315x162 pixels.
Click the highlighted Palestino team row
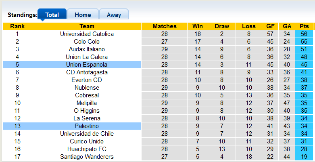[x=87, y=126]
